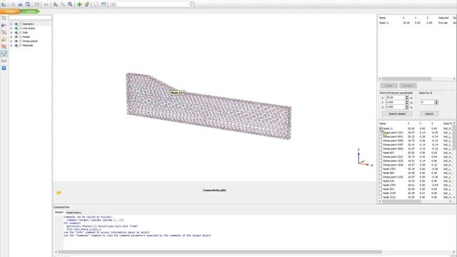Image resolution: width=457 pixels, height=257 pixels.
Task: Expand the Nodes tree node
Action: click(11, 37)
